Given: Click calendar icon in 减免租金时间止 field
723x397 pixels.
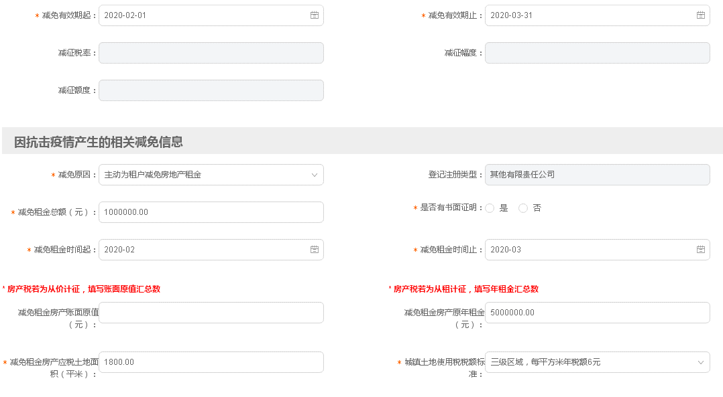Looking at the screenshot, I should (701, 250).
